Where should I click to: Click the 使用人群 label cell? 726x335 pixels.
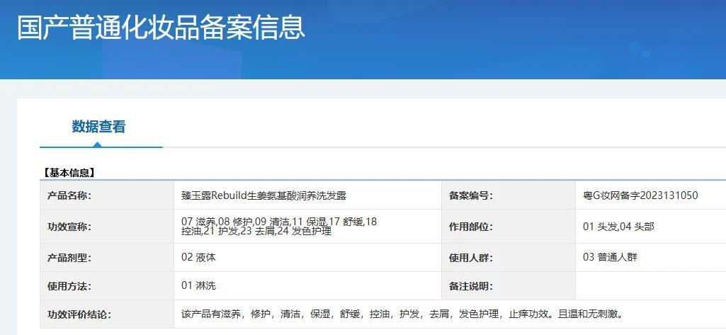tap(509, 258)
